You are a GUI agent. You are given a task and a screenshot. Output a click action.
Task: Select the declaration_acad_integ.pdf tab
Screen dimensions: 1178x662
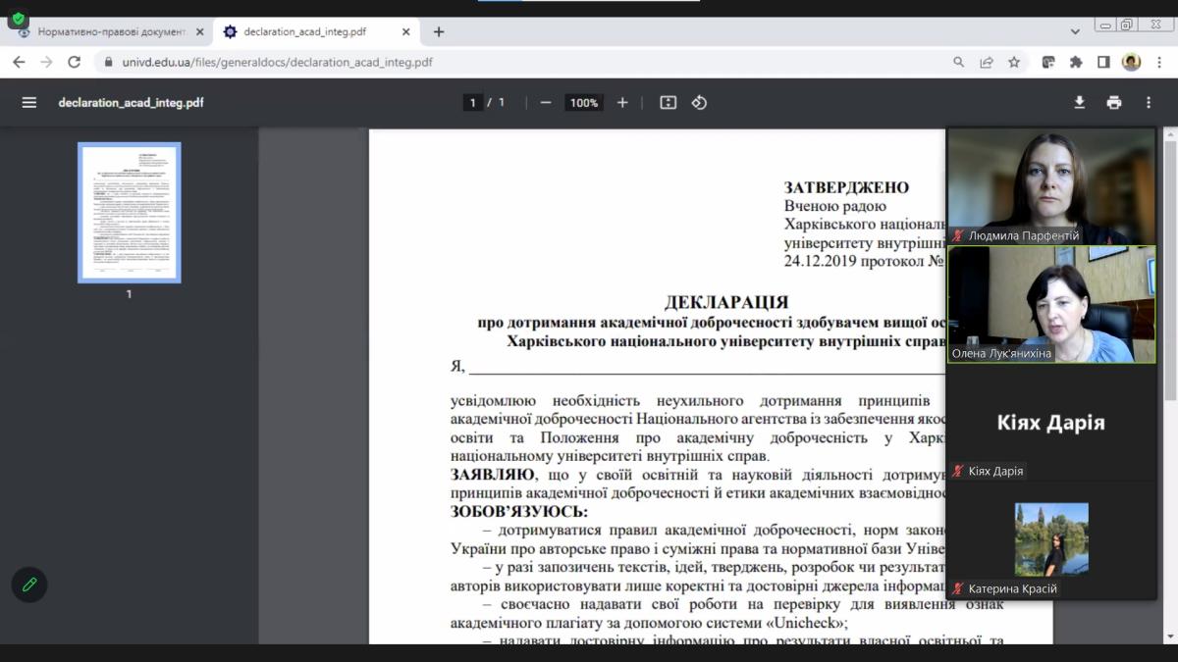[x=314, y=31]
